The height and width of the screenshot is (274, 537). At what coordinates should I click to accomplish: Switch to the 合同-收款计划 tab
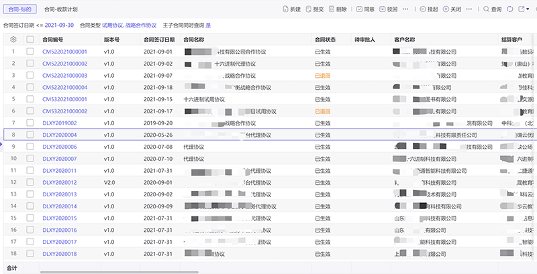[x=60, y=10]
